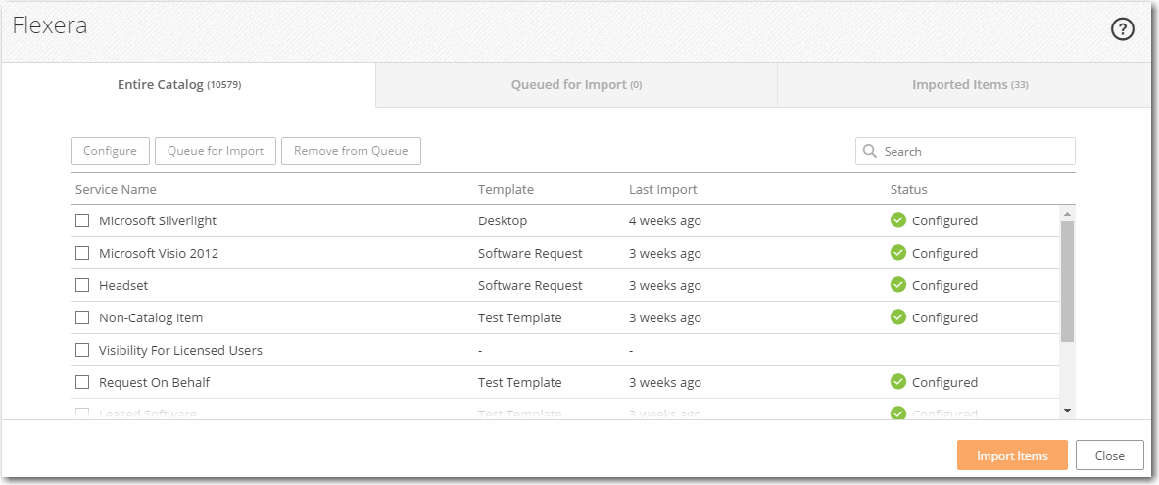Click the search magnifier icon
Screen dimensions: 1159x485
pos(870,151)
